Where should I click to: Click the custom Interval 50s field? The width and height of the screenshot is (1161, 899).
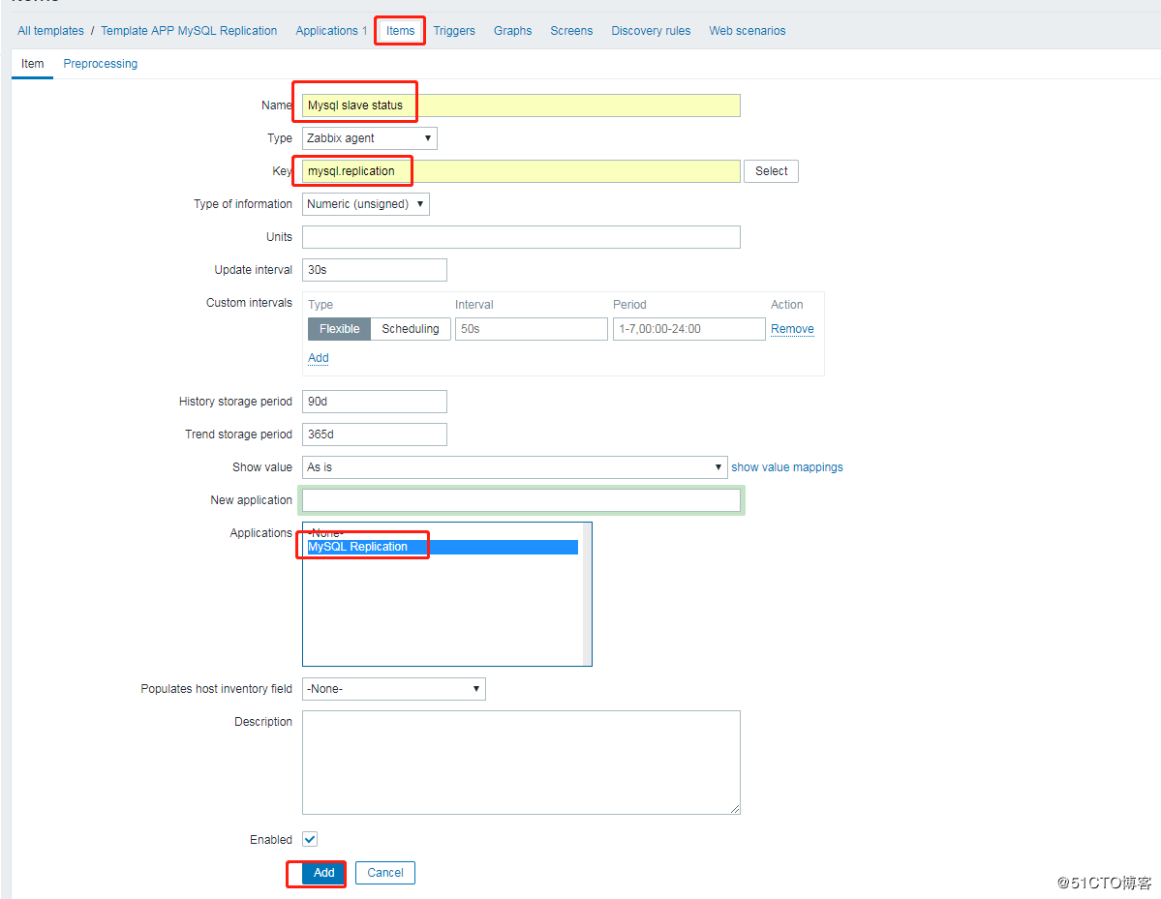point(531,329)
